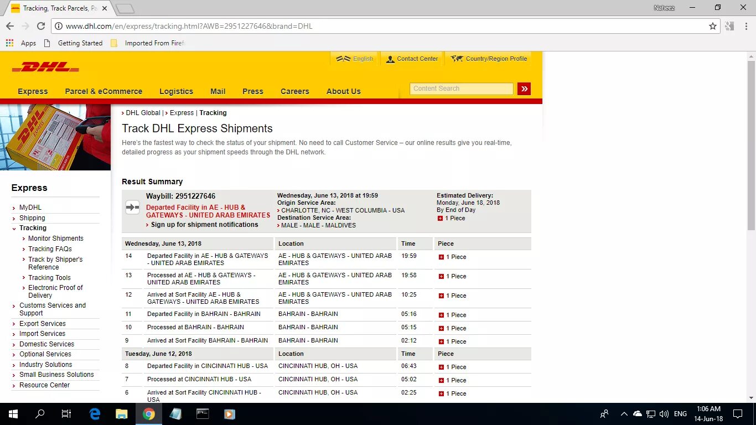
Task: Click the volume speaker icon in the tray
Action: [664, 413]
